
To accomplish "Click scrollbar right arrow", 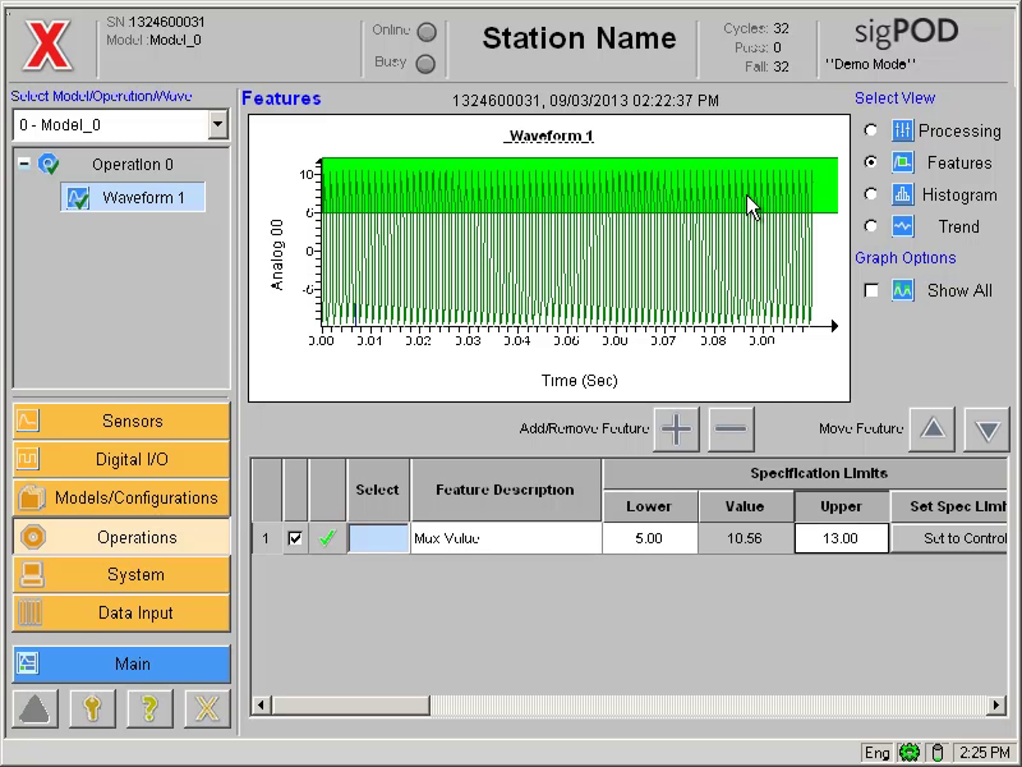I will tap(996, 706).
